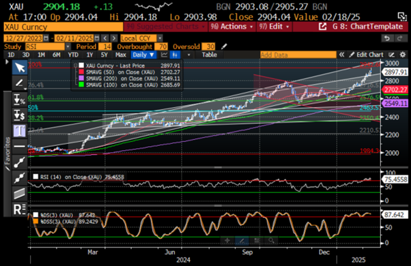Click the XAU Curncy security field

coord(63,27)
